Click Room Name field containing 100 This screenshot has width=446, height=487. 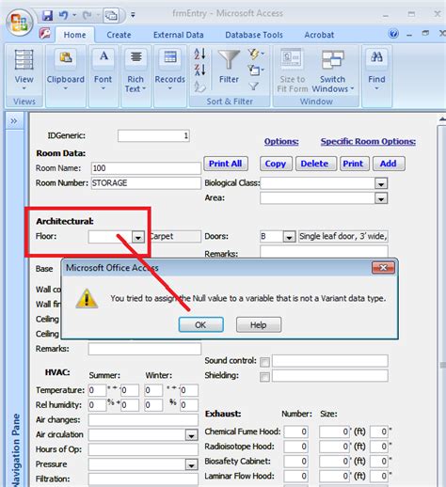(x=146, y=168)
